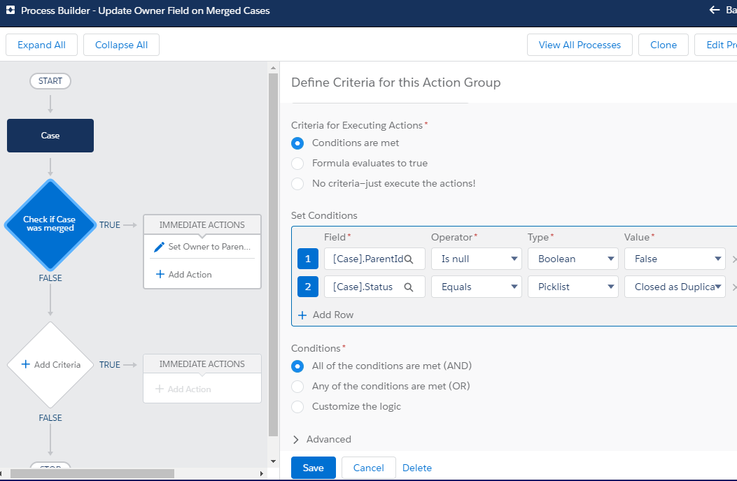Screen dimensions: 737x481
Task: Open the Boolean type dropdown
Action: 573,259
